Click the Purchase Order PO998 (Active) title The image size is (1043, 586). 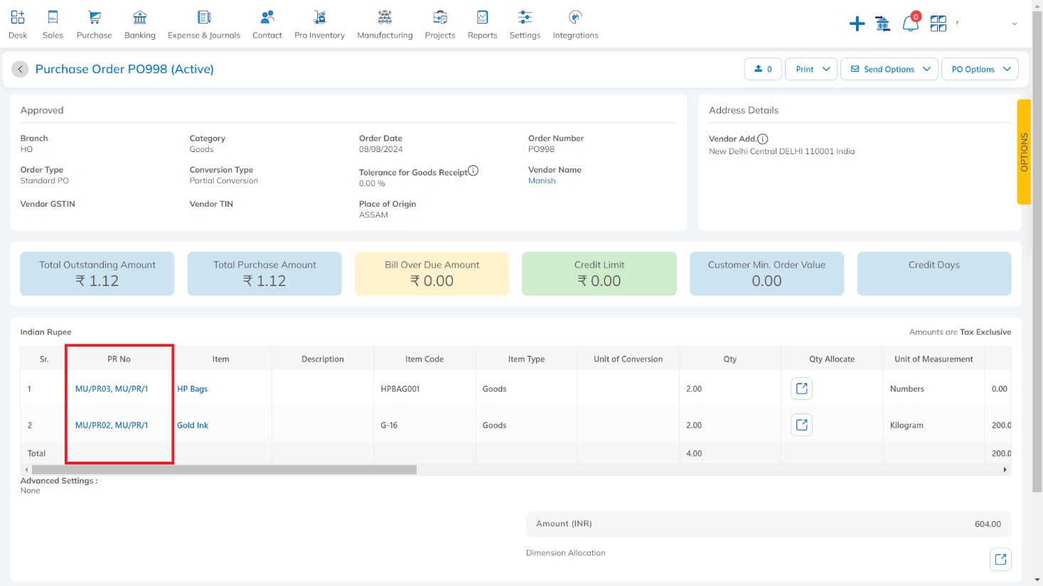pos(124,69)
